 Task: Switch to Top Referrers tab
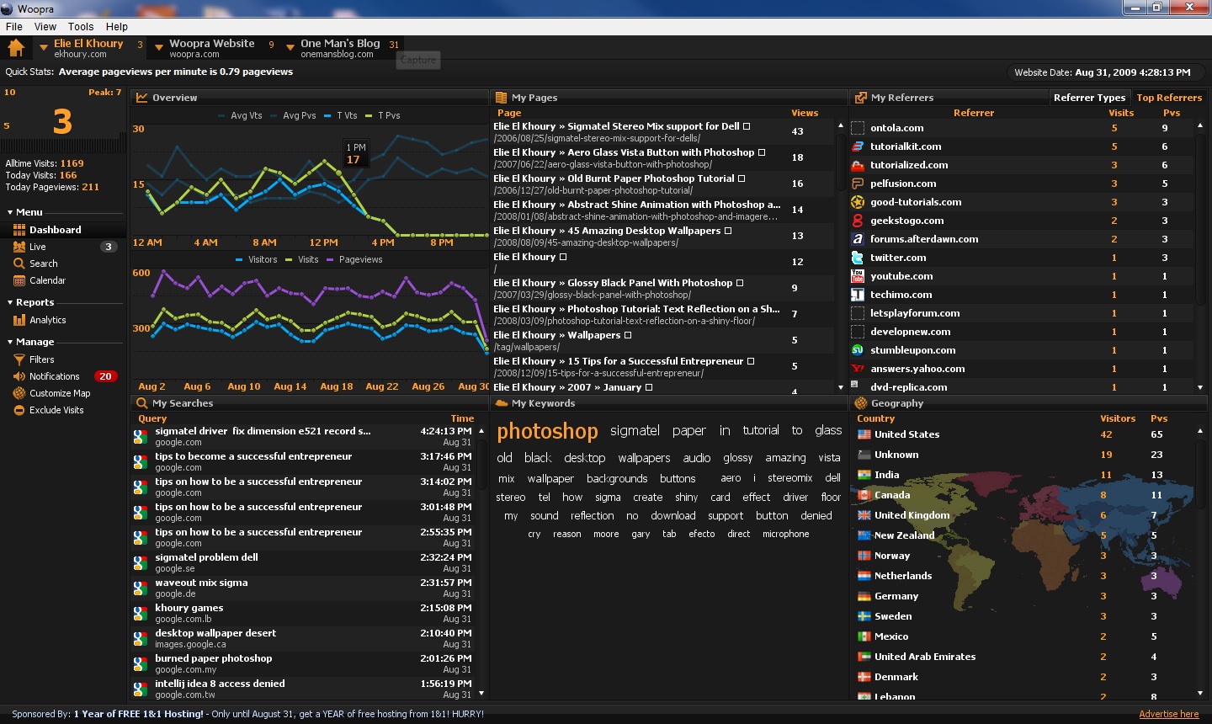(x=1169, y=98)
